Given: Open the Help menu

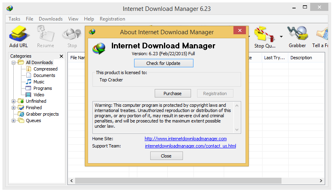Looking at the screenshot, I should click(x=89, y=19).
